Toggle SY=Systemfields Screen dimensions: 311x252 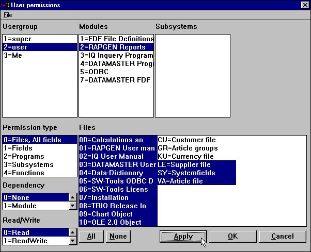pyautogui.click(x=196, y=173)
